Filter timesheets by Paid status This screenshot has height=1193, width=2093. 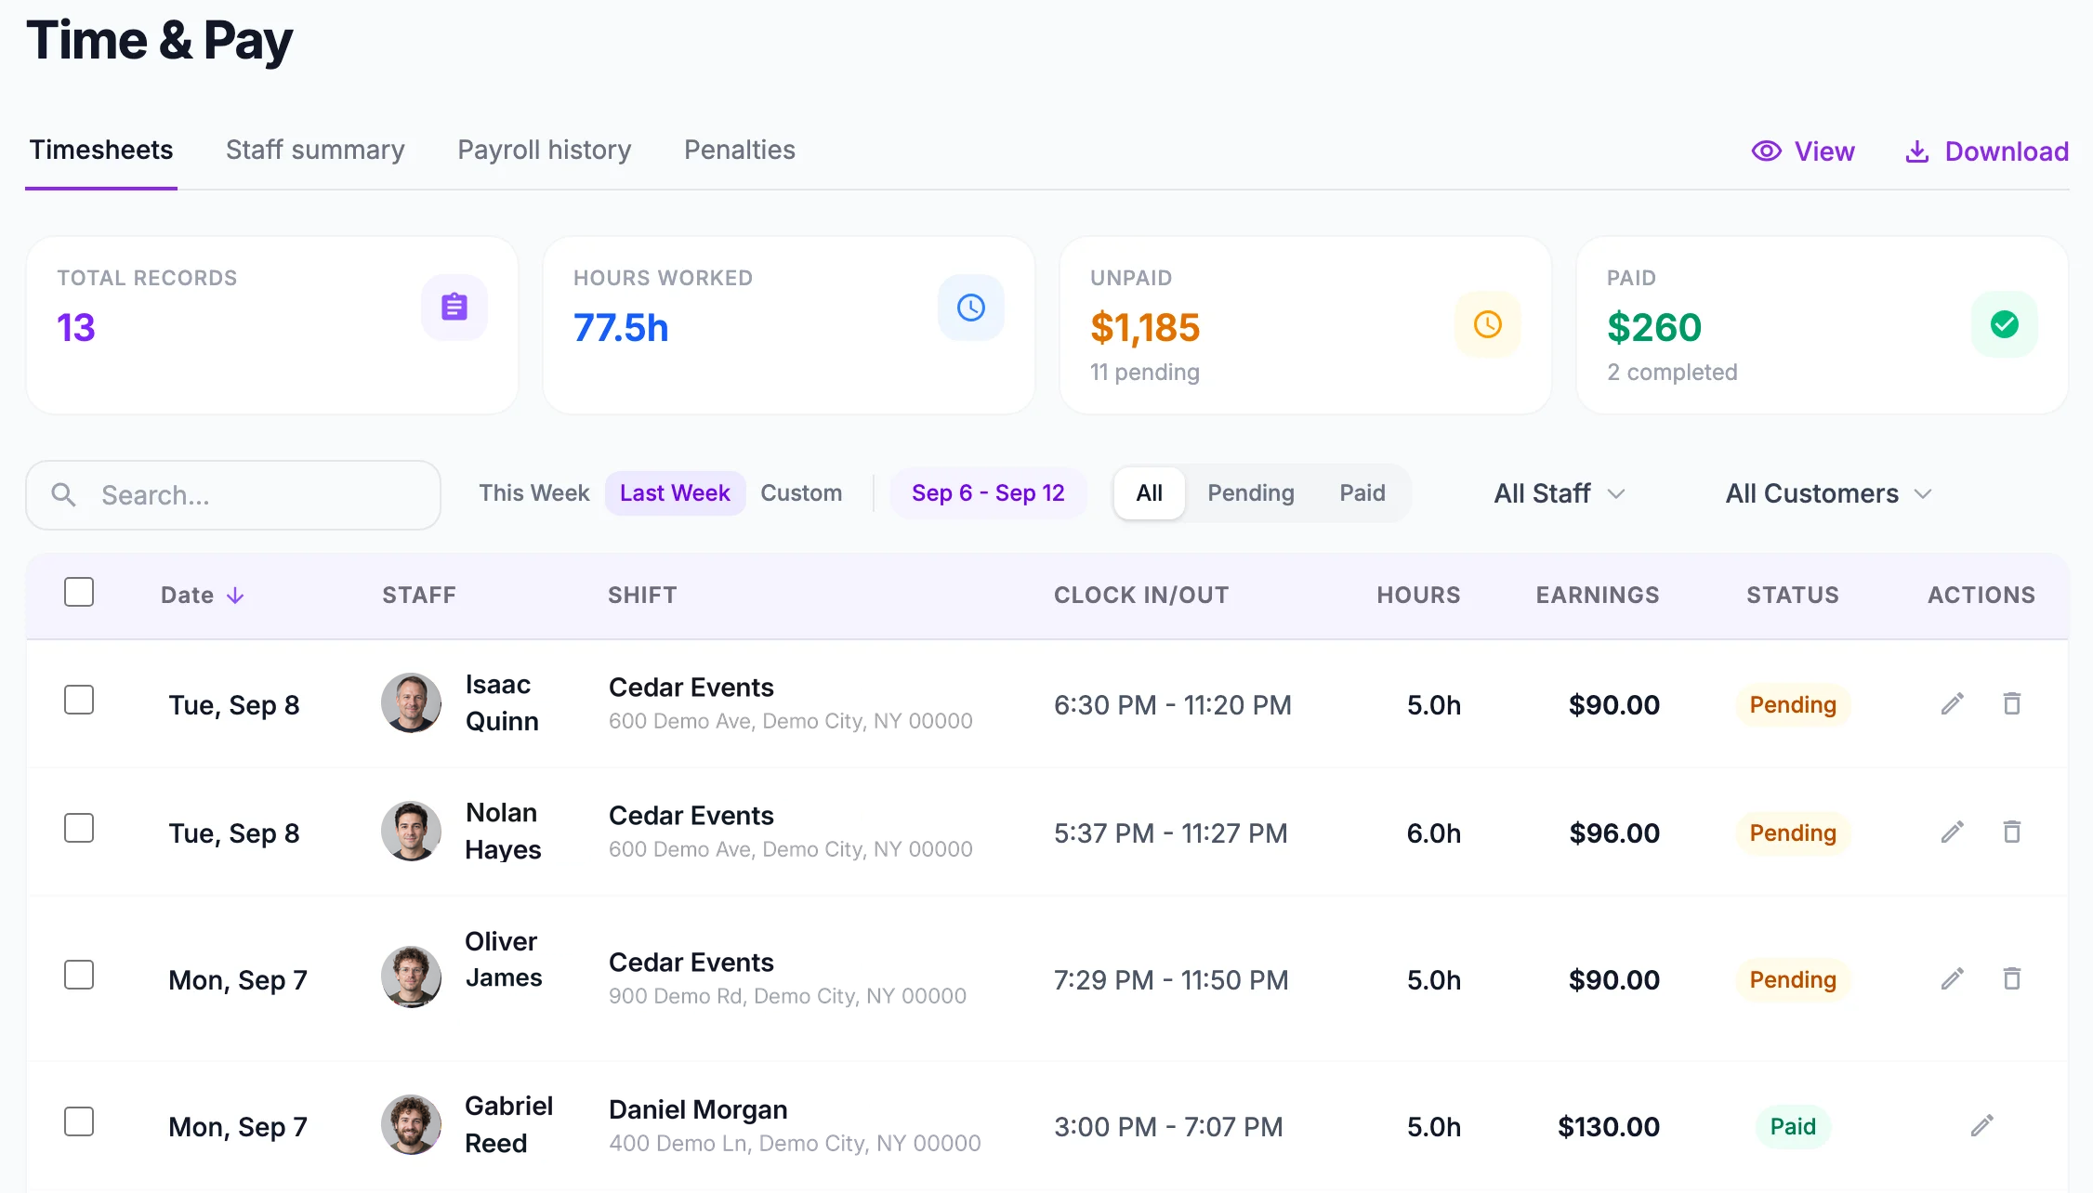(x=1362, y=493)
